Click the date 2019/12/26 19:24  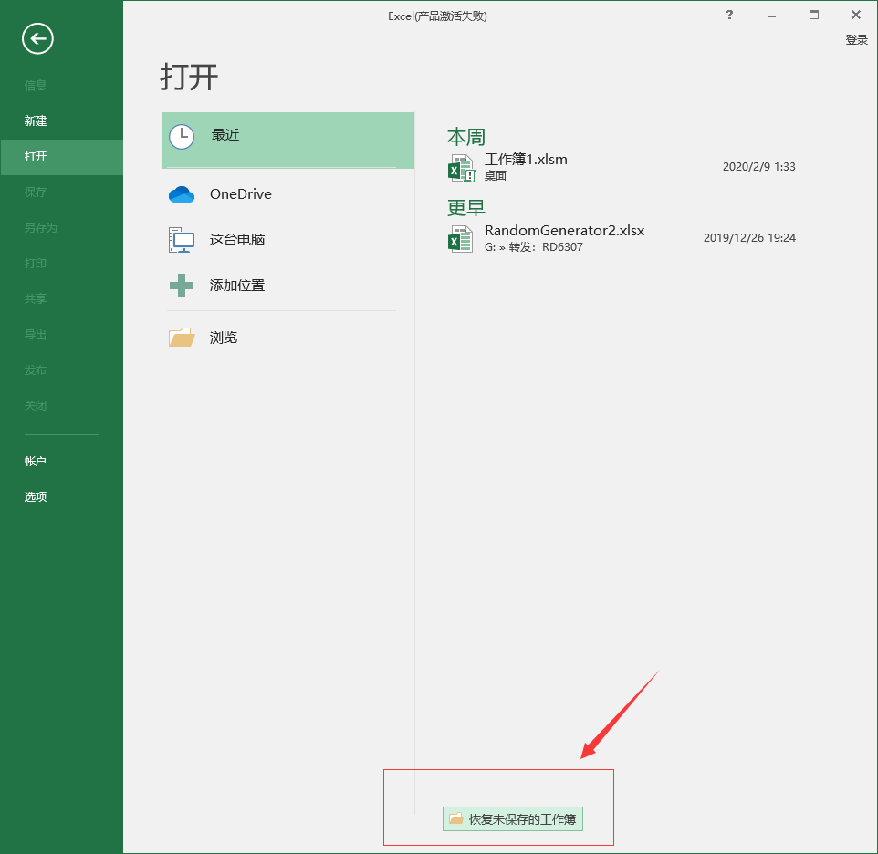click(749, 238)
